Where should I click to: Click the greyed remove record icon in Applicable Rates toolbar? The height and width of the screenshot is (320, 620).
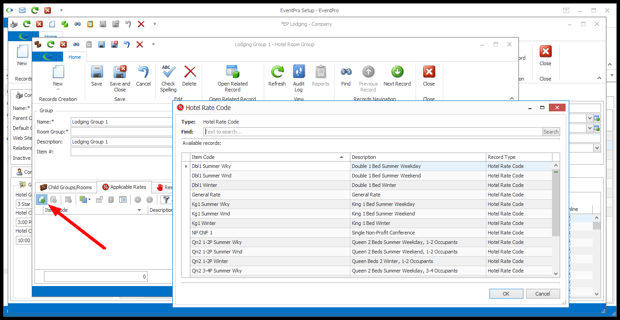point(53,200)
